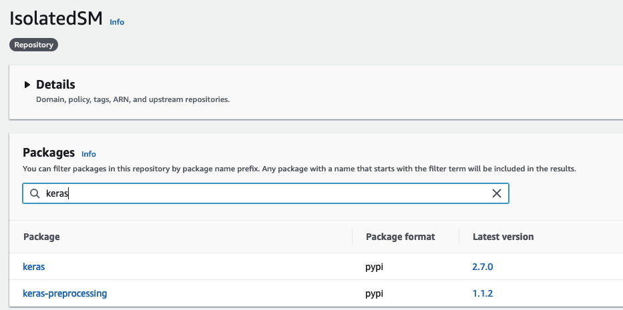The width and height of the screenshot is (623, 310).
Task: Open keras-preprocessing version 1.1.2 link
Action: pos(482,293)
